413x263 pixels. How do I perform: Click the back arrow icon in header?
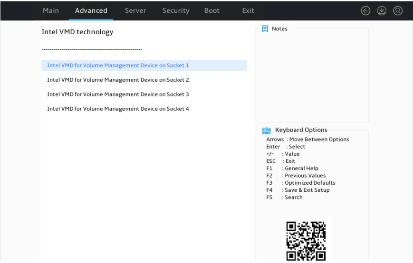[x=365, y=11]
